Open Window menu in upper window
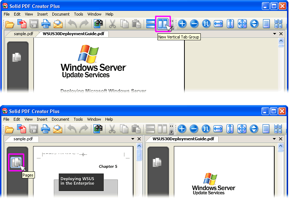Screen dimensions: 291x203 tap(94, 14)
